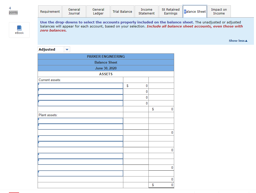Select the Balance Sheet tab
The width and height of the screenshot is (256, 193).
pyautogui.click(x=195, y=11)
